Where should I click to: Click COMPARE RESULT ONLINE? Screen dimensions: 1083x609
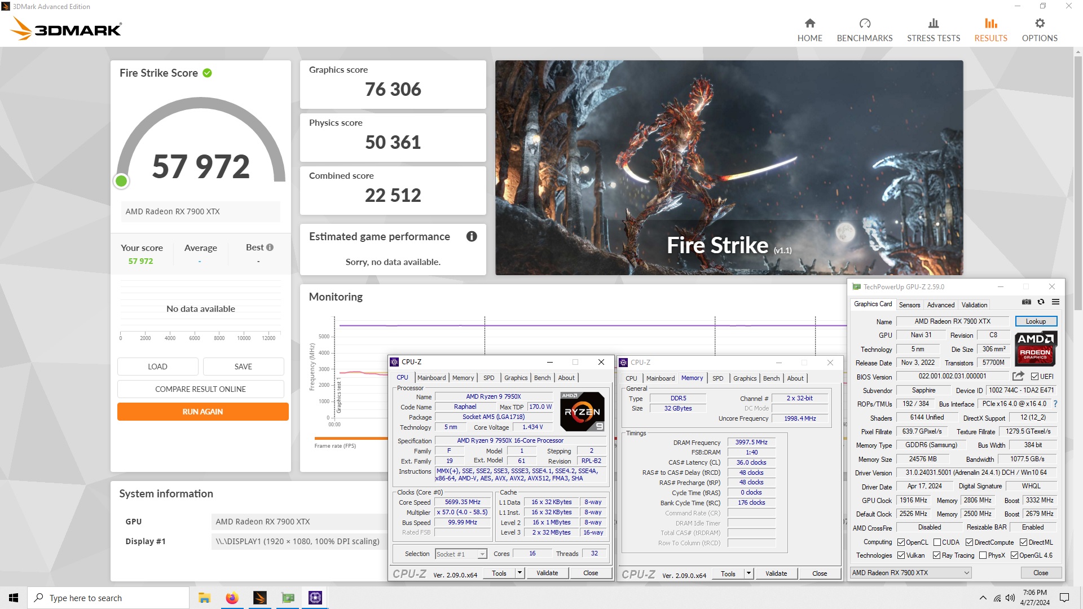point(200,389)
